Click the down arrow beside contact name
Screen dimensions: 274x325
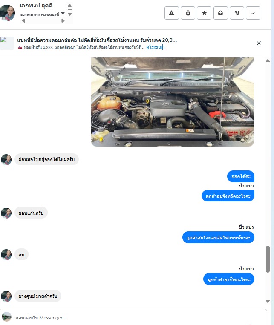coord(70,14)
